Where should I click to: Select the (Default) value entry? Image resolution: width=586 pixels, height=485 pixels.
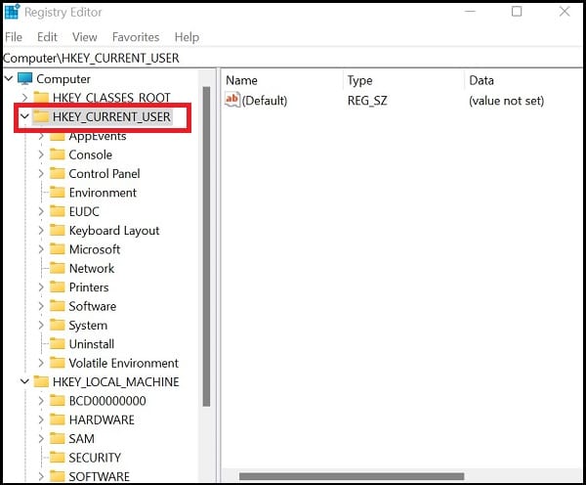click(265, 101)
